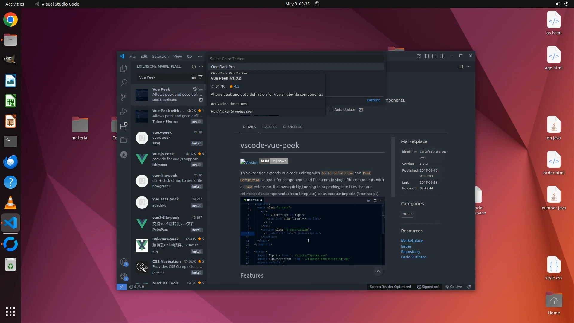Open the Explorer view in activity bar
574x323 pixels.
click(x=123, y=68)
